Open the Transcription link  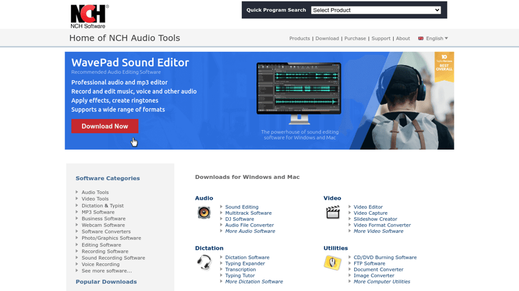[240, 270]
